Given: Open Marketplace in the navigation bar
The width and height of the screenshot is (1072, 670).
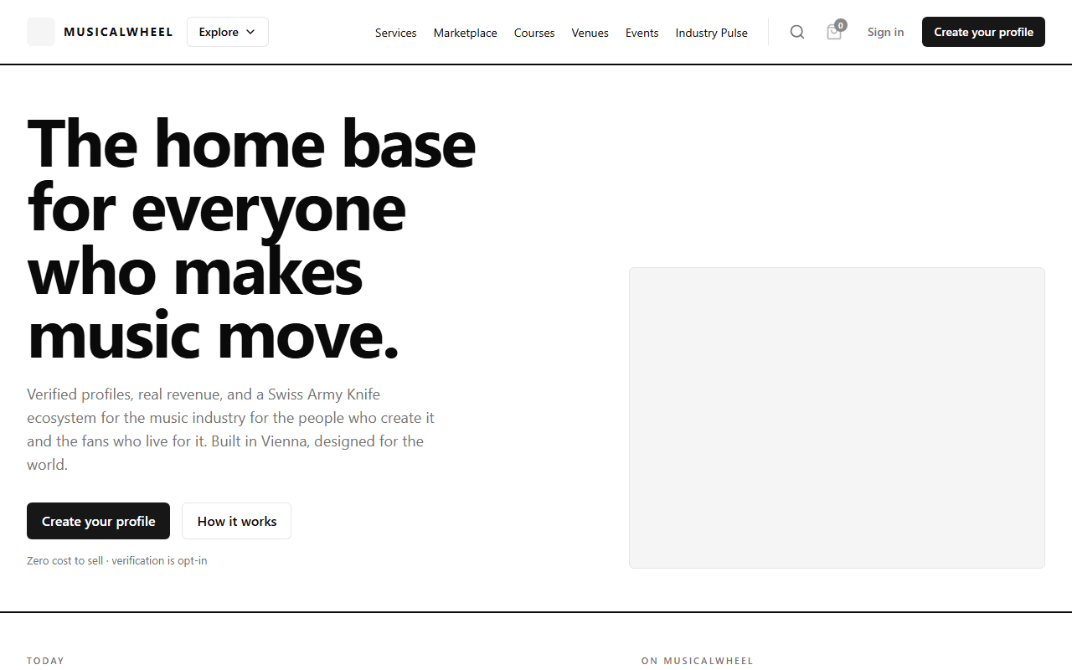Looking at the screenshot, I should pyautogui.click(x=466, y=33).
